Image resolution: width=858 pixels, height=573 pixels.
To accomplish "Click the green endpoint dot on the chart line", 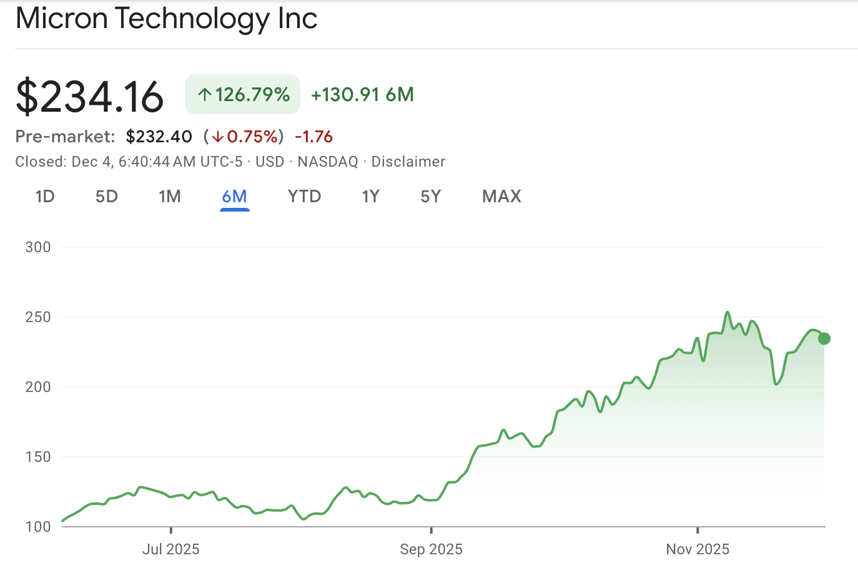I will pyautogui.click(x=824, y=338).
